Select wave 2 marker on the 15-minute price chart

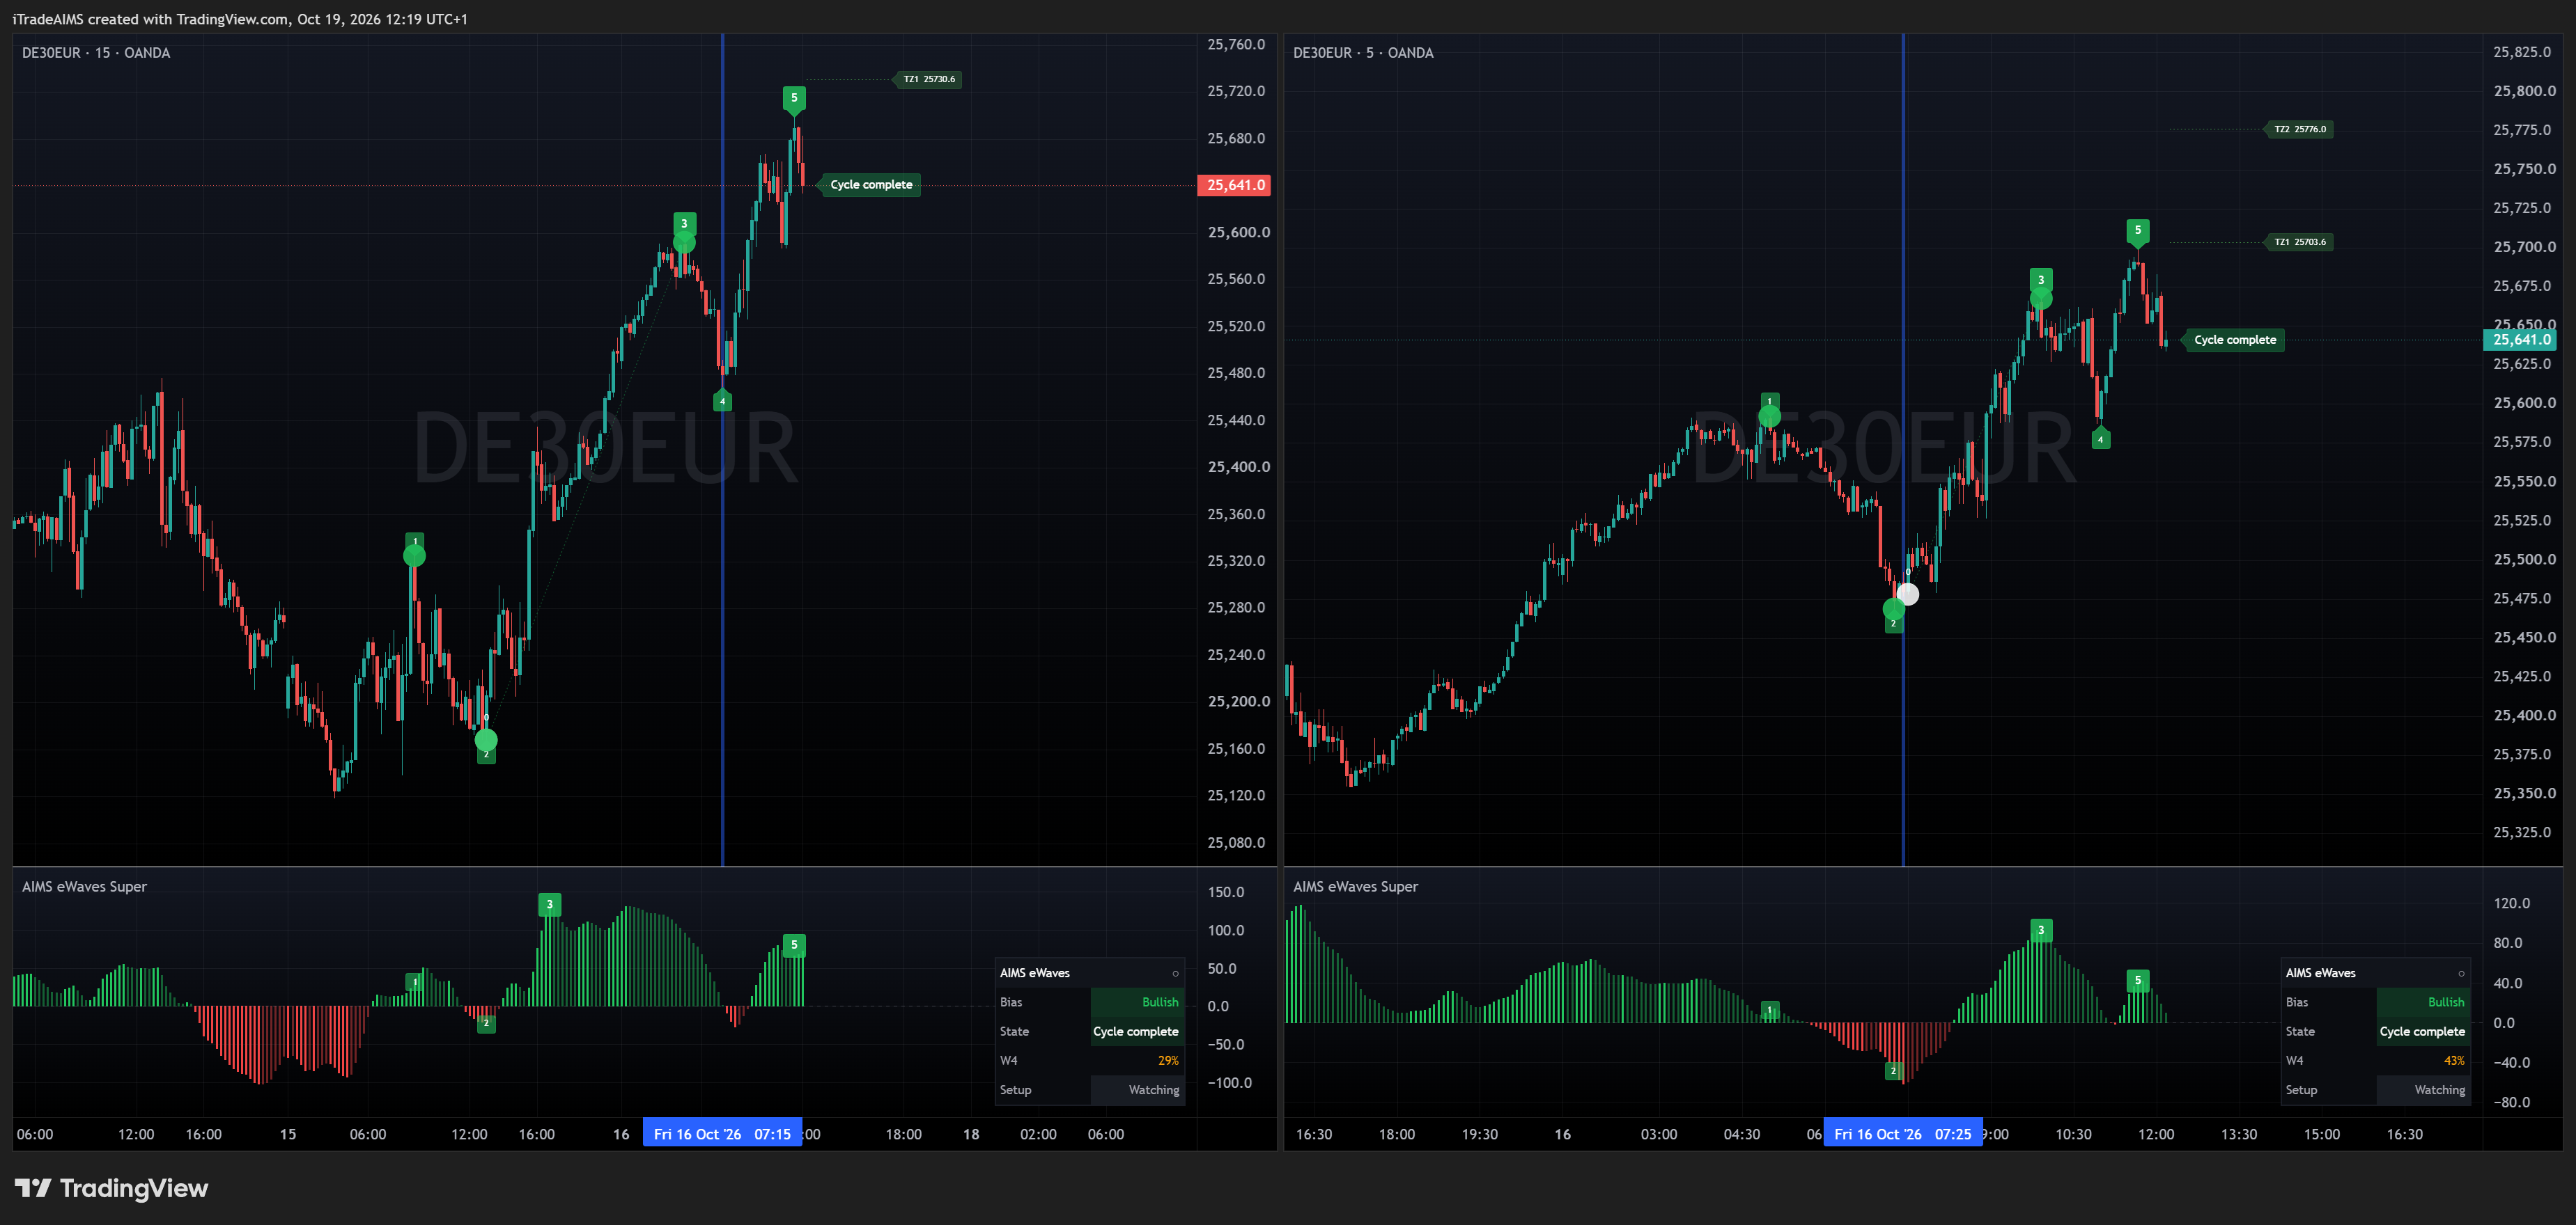(x=486, y=754)
